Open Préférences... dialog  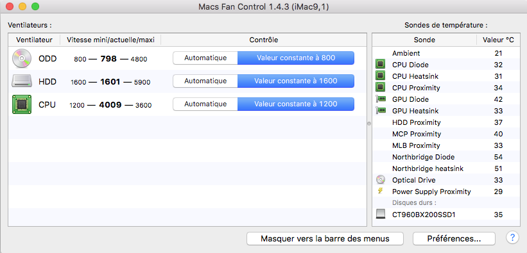pos(454,239)
